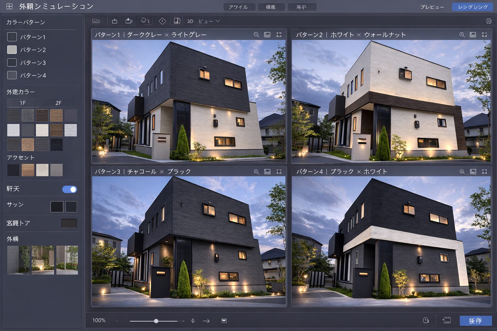Click the レンダリング button
This screenshot has height=331, width=497.
(472, 7)
